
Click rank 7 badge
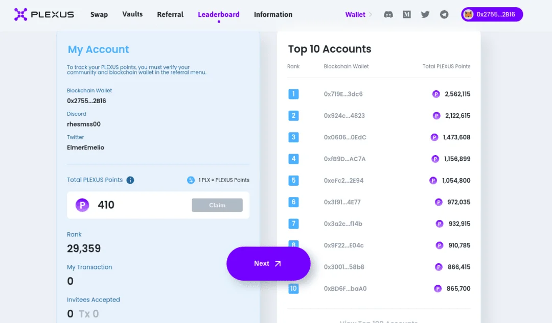(293, 223)
